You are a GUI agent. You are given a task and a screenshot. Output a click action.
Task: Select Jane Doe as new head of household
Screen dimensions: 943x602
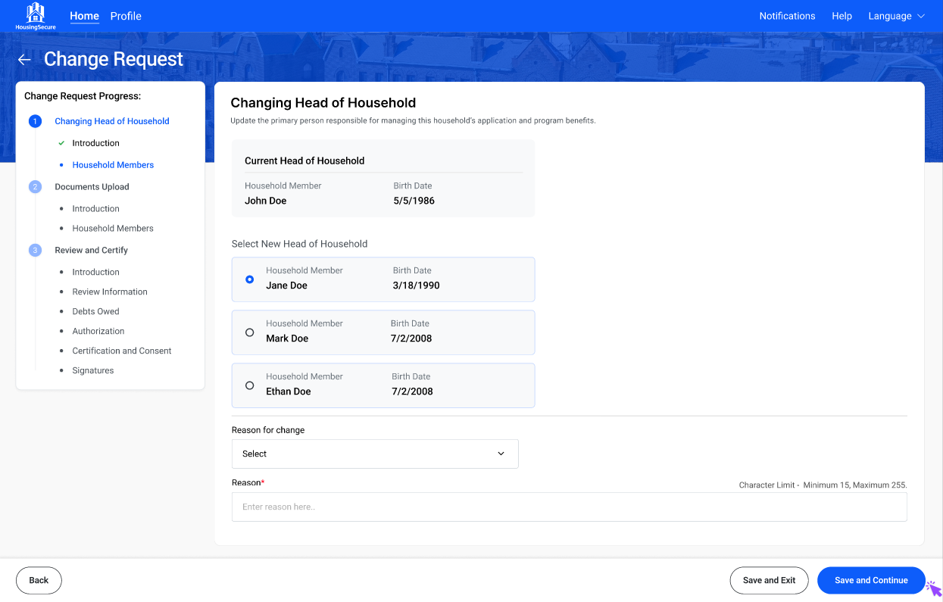tap(250, 279)
